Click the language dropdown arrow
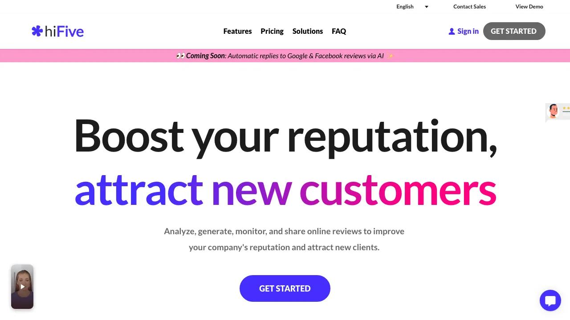570x320 pixels. tap(427, 7)
